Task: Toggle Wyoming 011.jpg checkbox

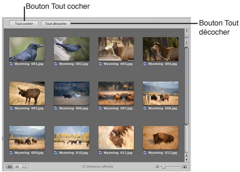Action: coord(100,153)
